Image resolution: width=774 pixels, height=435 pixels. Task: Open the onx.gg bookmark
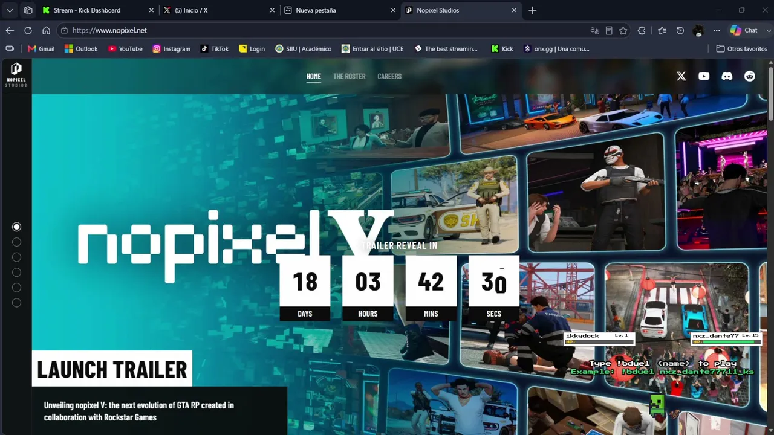pos(556,49)
